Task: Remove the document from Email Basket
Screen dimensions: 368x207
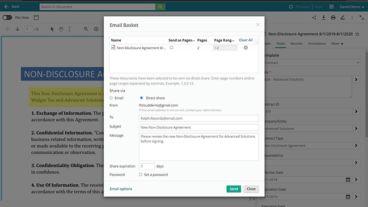Action: click(x=246, y=48)
